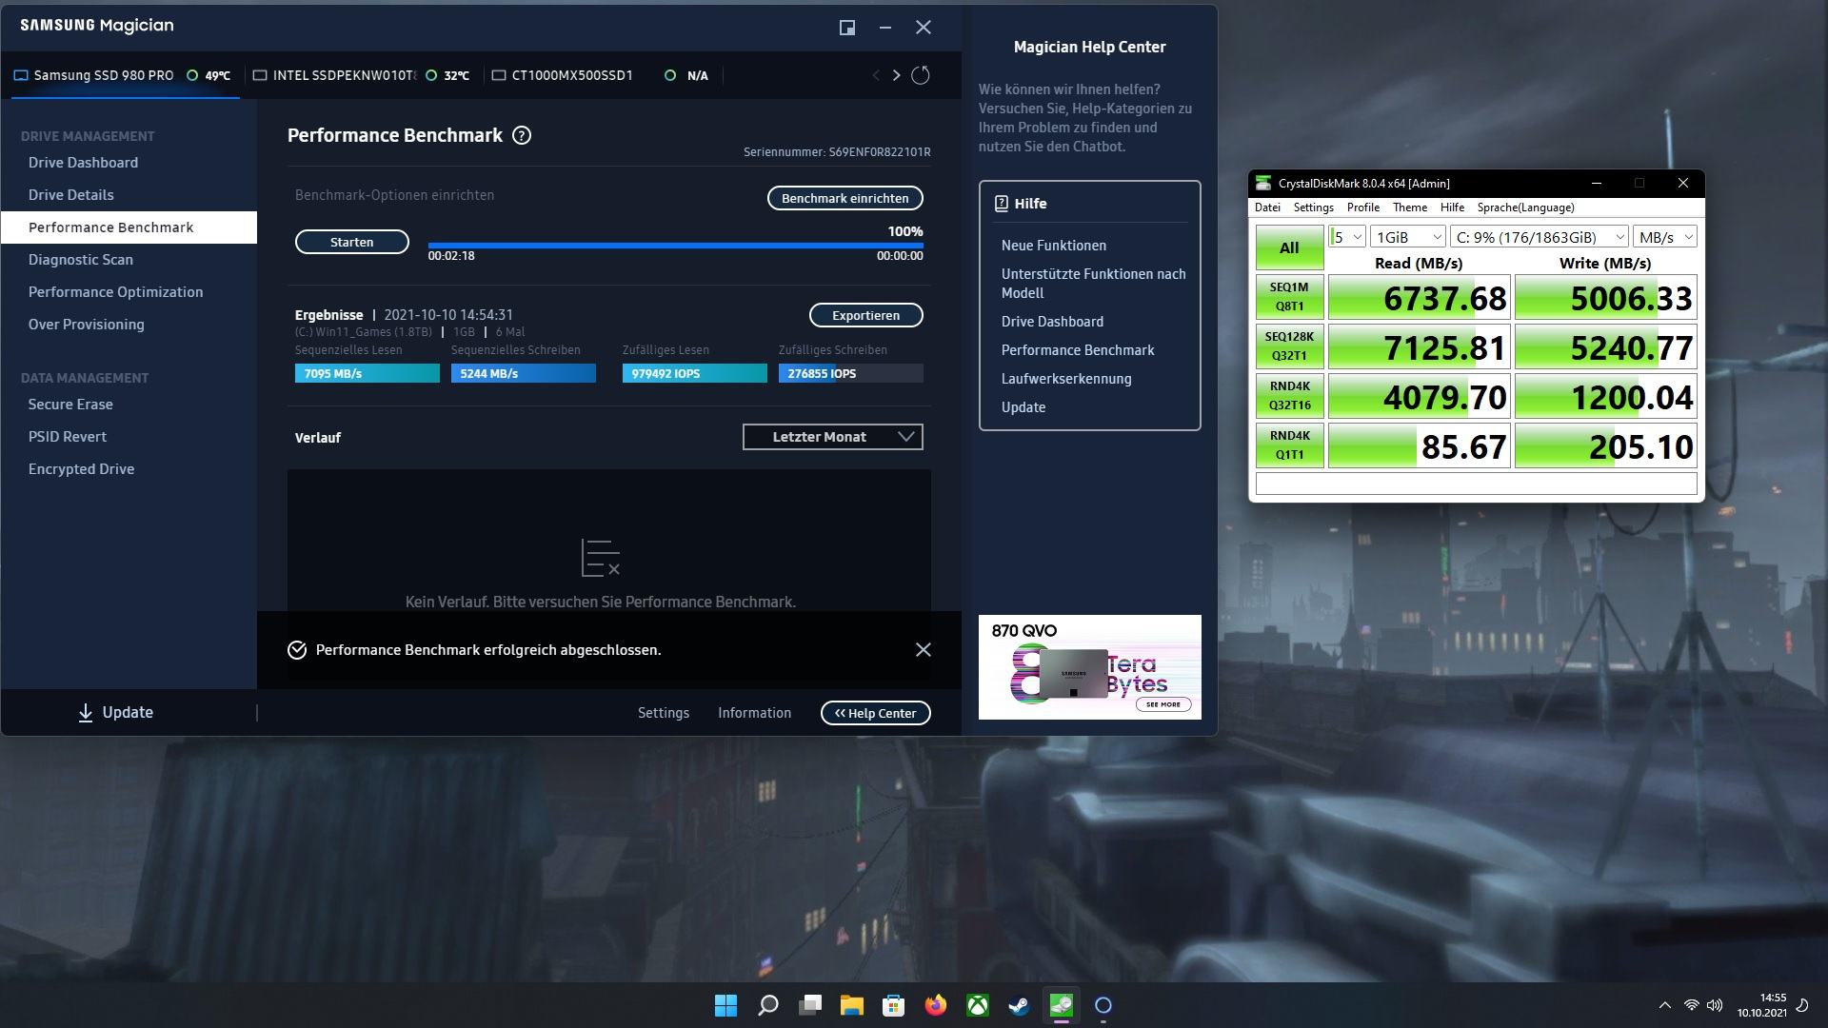Open Settings menu in CrystalDiskMark
Viewport: 1828px width, 1028px height.
1313,208
